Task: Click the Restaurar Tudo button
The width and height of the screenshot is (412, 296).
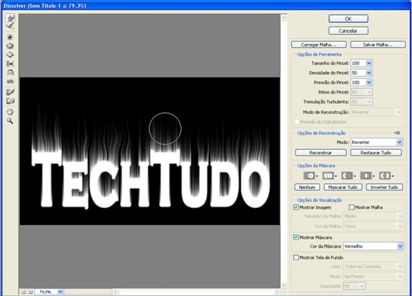Action: tap(376, 153)
